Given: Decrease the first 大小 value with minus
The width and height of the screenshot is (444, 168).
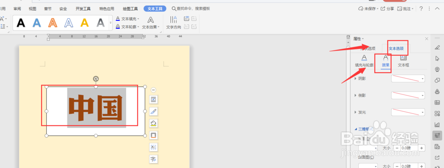Looking at the screenshot, I should tap(397, 148).
